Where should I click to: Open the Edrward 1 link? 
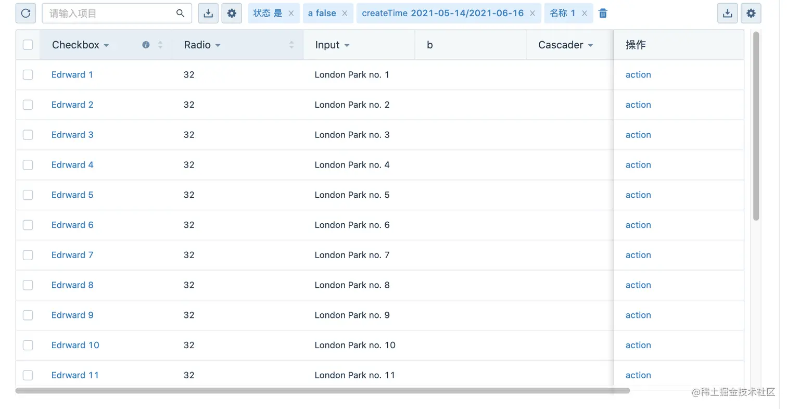click(x=72, y=75)
